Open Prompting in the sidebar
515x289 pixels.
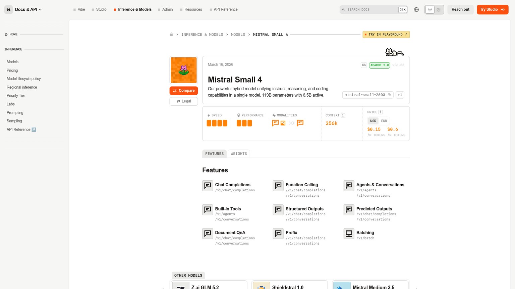click(x=15, y=113)
